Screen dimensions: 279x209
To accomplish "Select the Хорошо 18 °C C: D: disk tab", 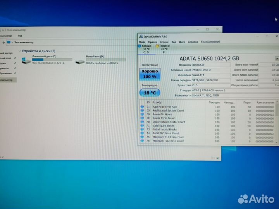I will (146, 49).
